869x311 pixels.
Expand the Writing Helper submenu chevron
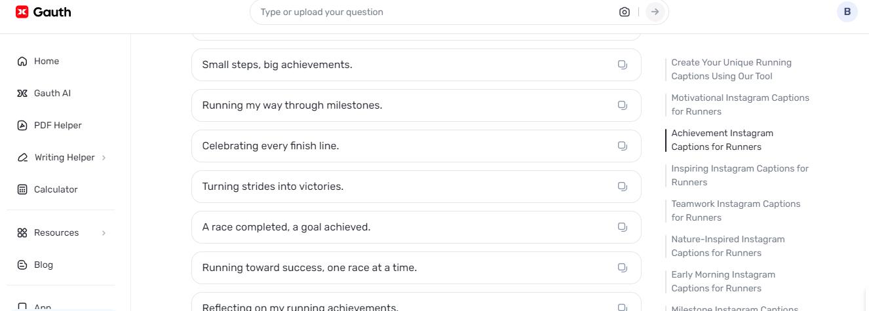[x=104, y=158]
